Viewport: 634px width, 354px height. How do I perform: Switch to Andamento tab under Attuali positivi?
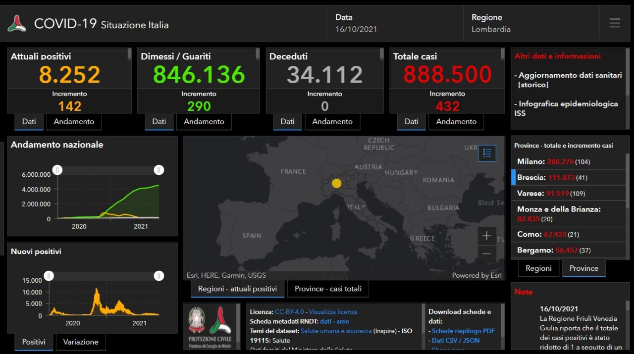point(74,121)
